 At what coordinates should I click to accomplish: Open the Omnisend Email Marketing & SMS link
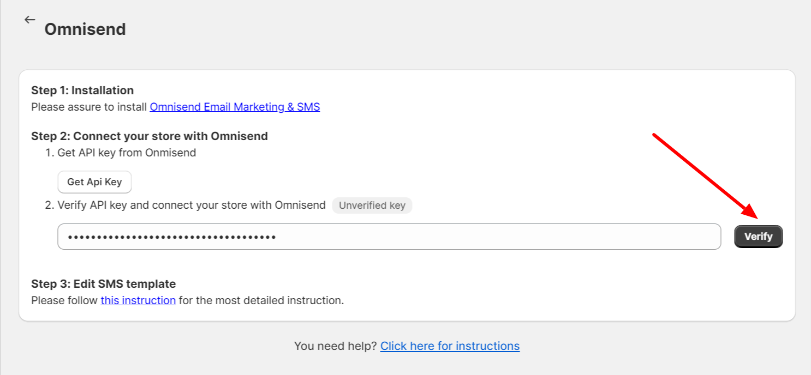point(235,107)
